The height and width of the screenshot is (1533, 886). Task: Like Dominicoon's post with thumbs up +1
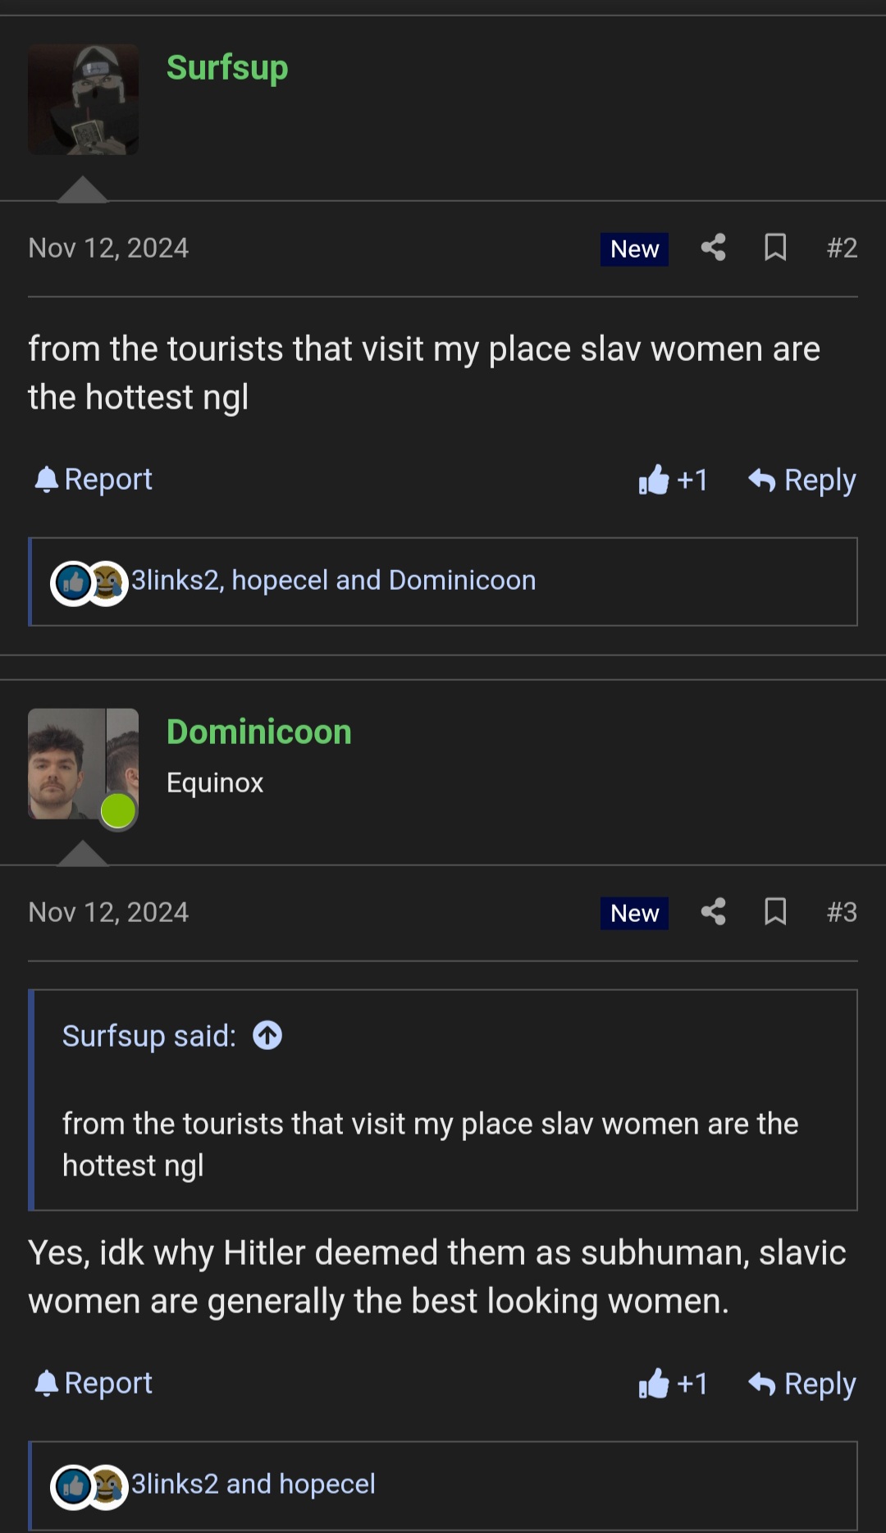coord(673,1384)
